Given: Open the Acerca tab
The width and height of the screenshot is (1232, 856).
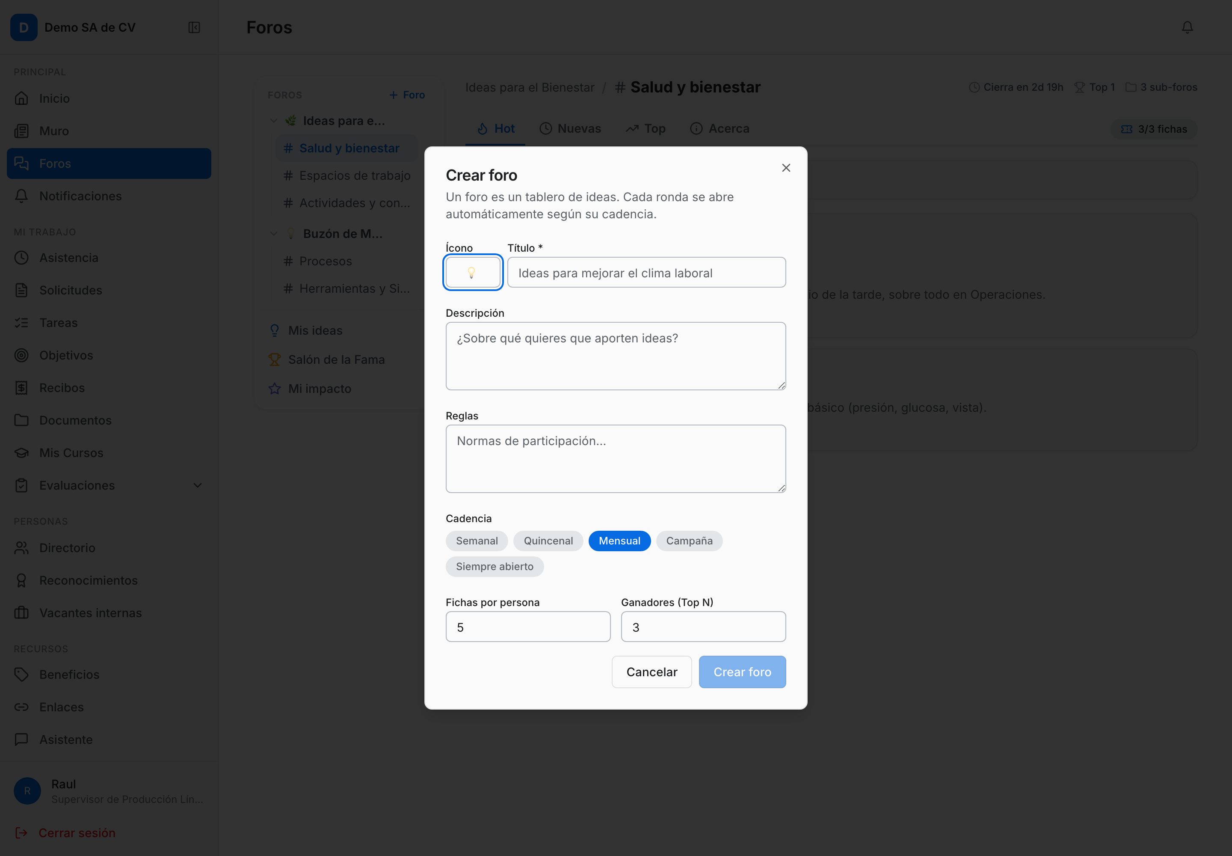Looking at the screenshot, I should (x=720, y=129).
